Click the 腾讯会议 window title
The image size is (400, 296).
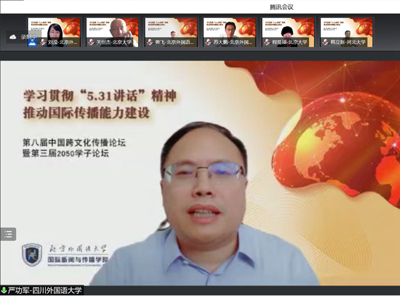[x=281, y=7]
